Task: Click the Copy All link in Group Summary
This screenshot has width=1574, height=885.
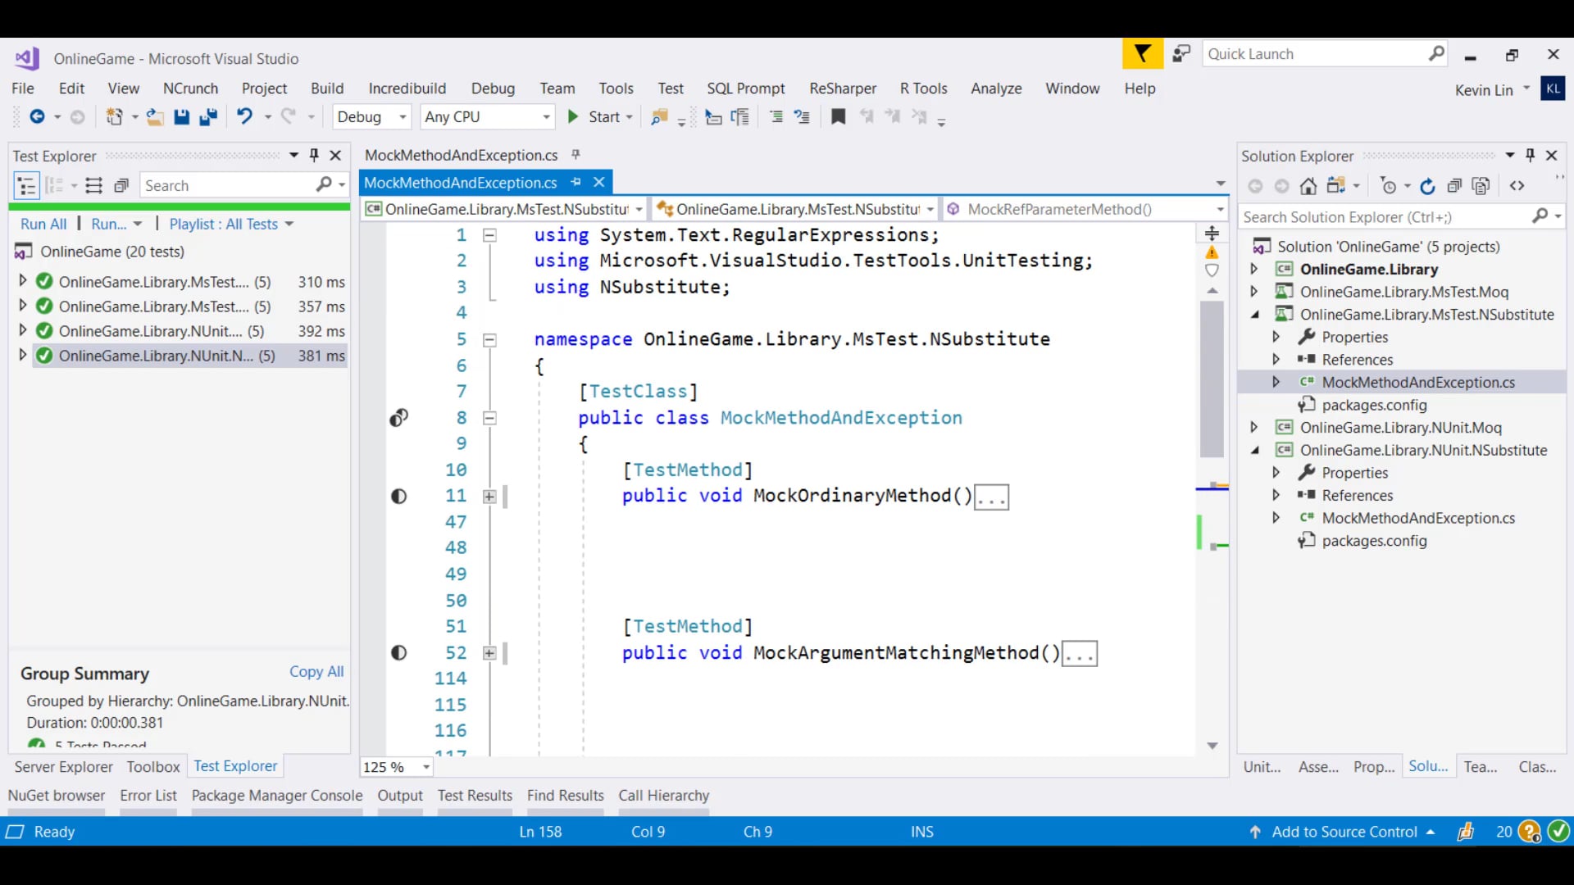Action: (316, 671)
